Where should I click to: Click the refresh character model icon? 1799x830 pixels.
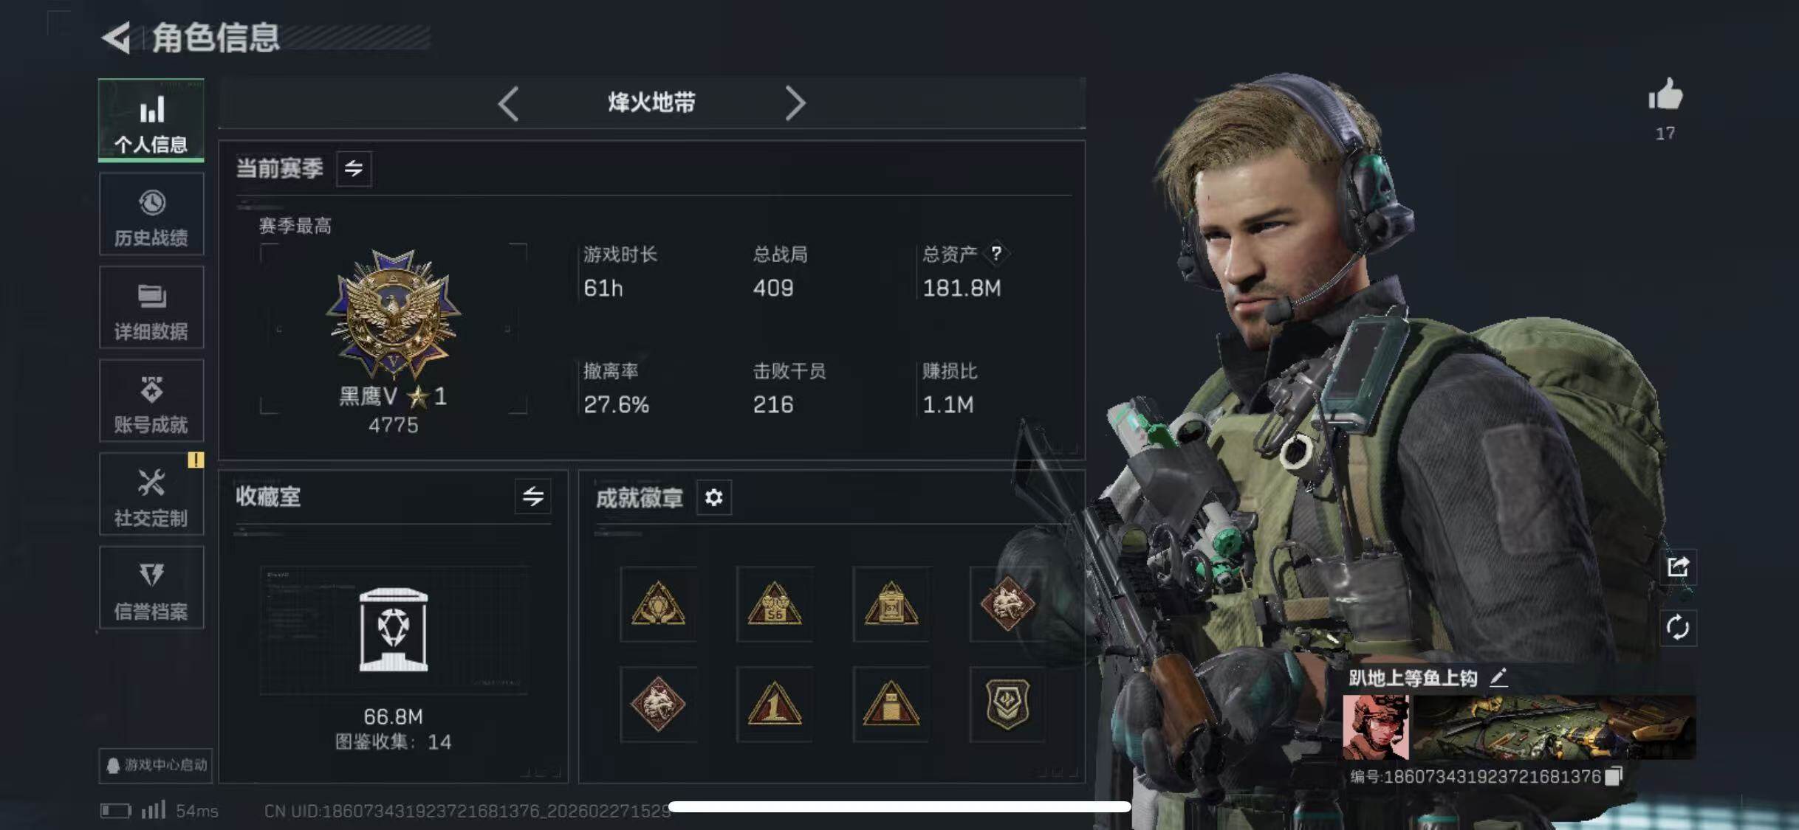point(1677,628)
